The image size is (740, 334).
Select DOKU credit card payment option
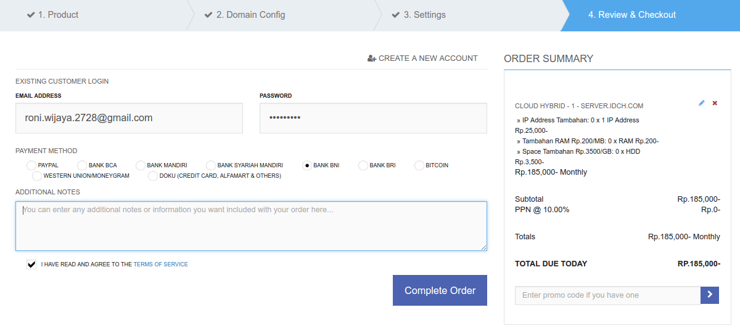point(153,176)
